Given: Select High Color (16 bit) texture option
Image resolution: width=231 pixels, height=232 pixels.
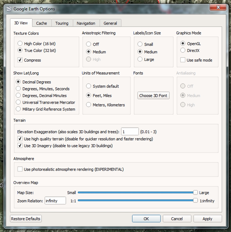Looking at the screenshot, I should point(20,43).
